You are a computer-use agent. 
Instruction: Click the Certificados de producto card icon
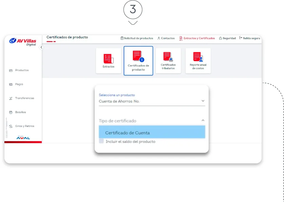click(x=138, y=56)
